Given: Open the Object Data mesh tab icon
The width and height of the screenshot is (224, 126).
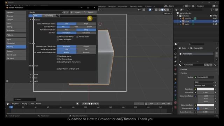Looking at the screenshot, I should (x=175, y=99).
